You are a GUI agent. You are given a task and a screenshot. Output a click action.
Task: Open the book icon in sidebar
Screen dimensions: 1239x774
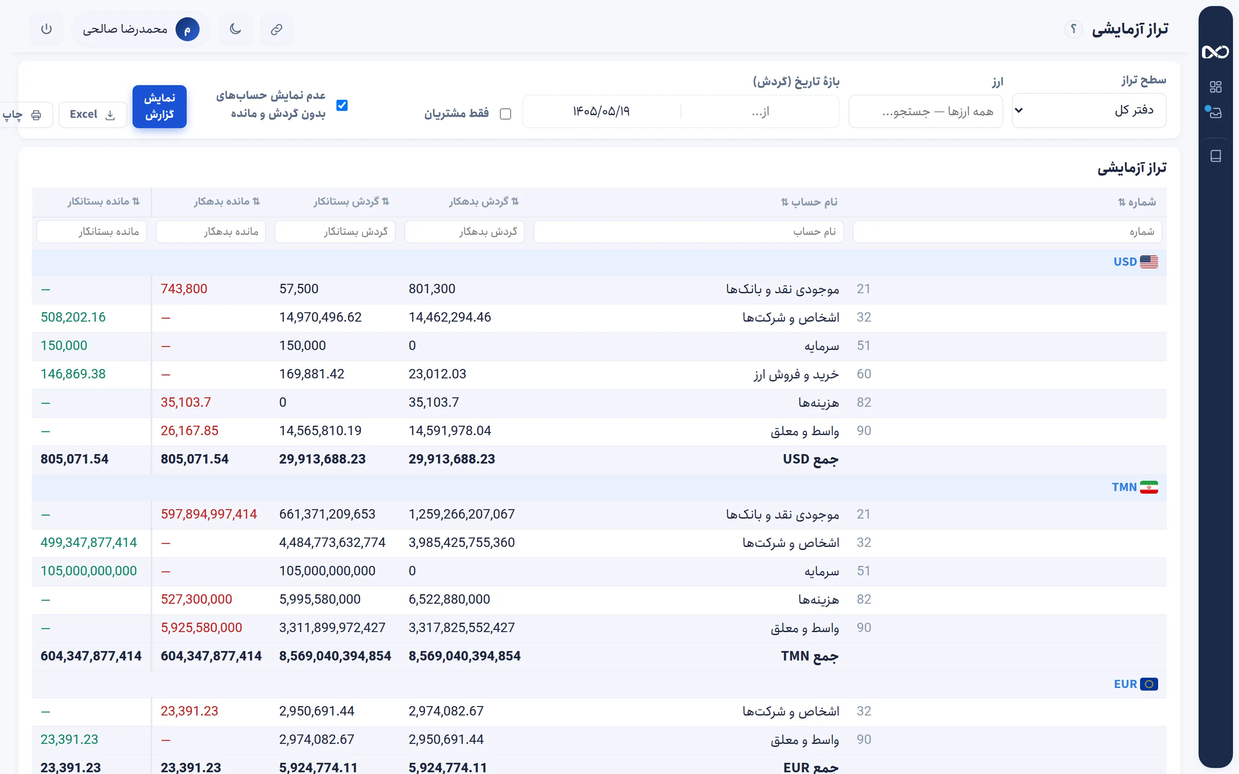(1215, 156)
